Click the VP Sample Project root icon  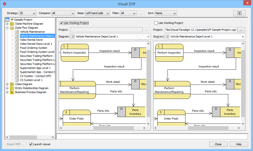pyautogui.click(x=7, y=20)
